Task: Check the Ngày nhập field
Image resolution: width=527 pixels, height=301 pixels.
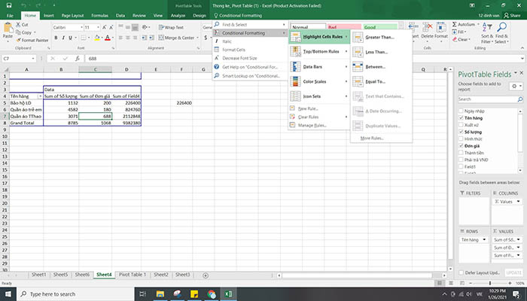Action: 461,111
